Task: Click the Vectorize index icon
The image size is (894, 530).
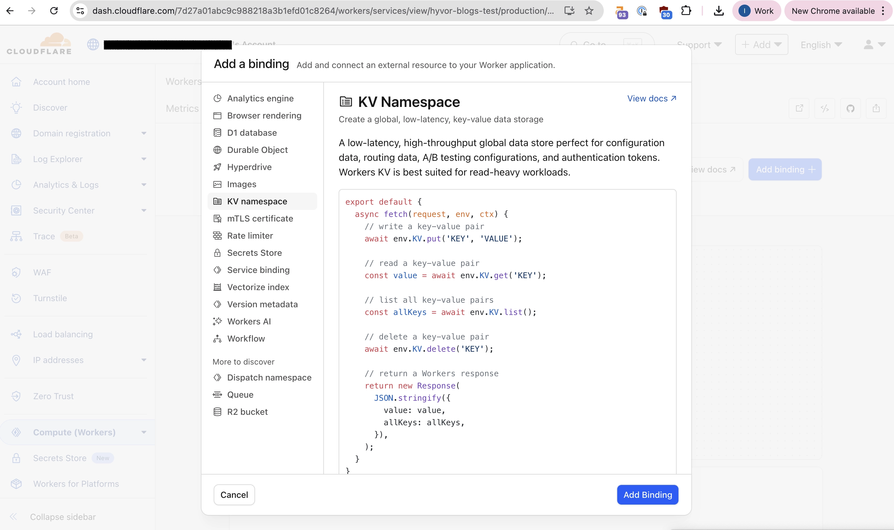Action: pyautogui.click(x=217, y=287)
